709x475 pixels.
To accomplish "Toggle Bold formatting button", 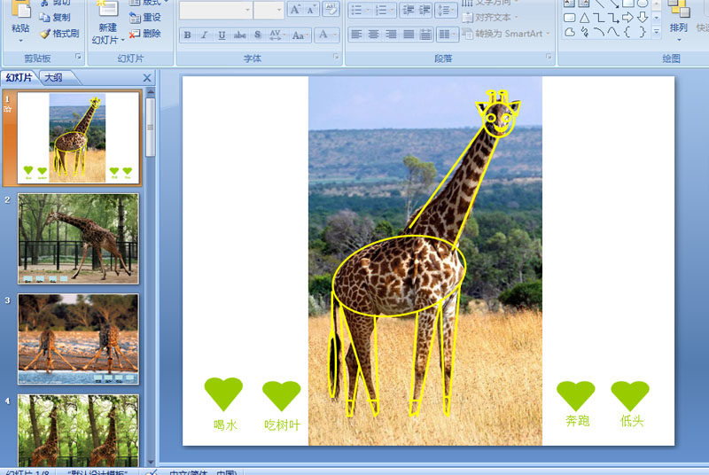I will 187,35.
